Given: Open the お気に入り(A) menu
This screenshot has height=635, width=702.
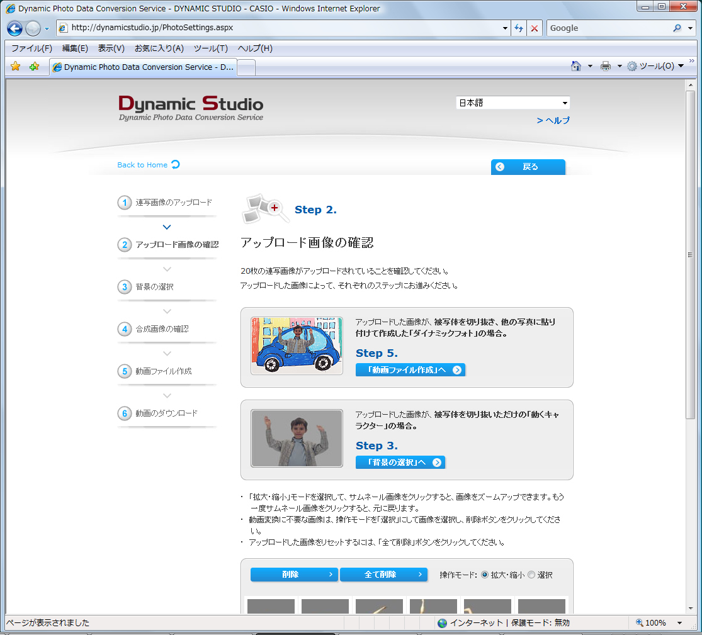Looking at the screenshot, I should [x=160, y=48].
